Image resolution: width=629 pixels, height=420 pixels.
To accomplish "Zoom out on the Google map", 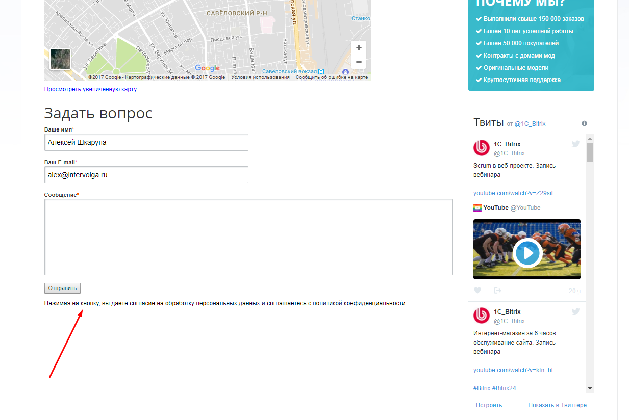I will [359, 62].
